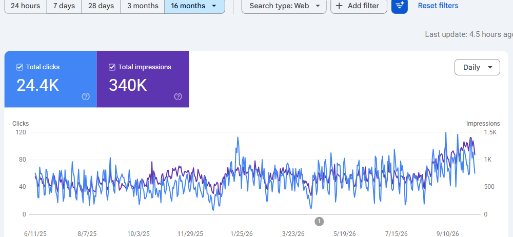This screenshot has width=513, height=237.
Task: Open the Search type: Web dropdown
Action: tap(284, 6)
